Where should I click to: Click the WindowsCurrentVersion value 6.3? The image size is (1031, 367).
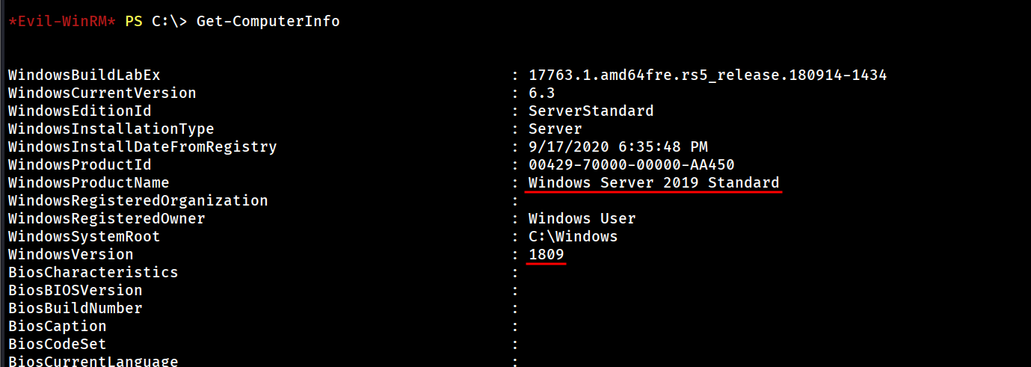pyautogui.click(x=541, y=93)
